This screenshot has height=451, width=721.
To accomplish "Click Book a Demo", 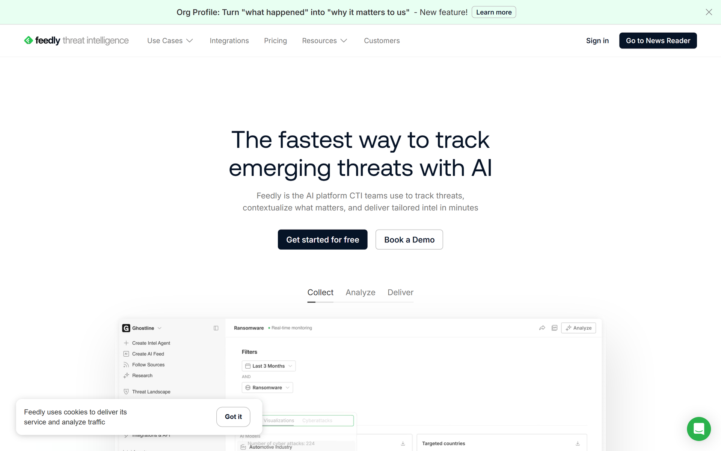I will click(x=409, y=239).
